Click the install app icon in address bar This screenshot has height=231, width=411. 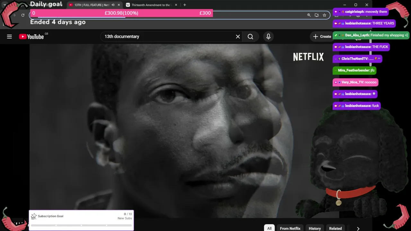(x=317, y=15)
